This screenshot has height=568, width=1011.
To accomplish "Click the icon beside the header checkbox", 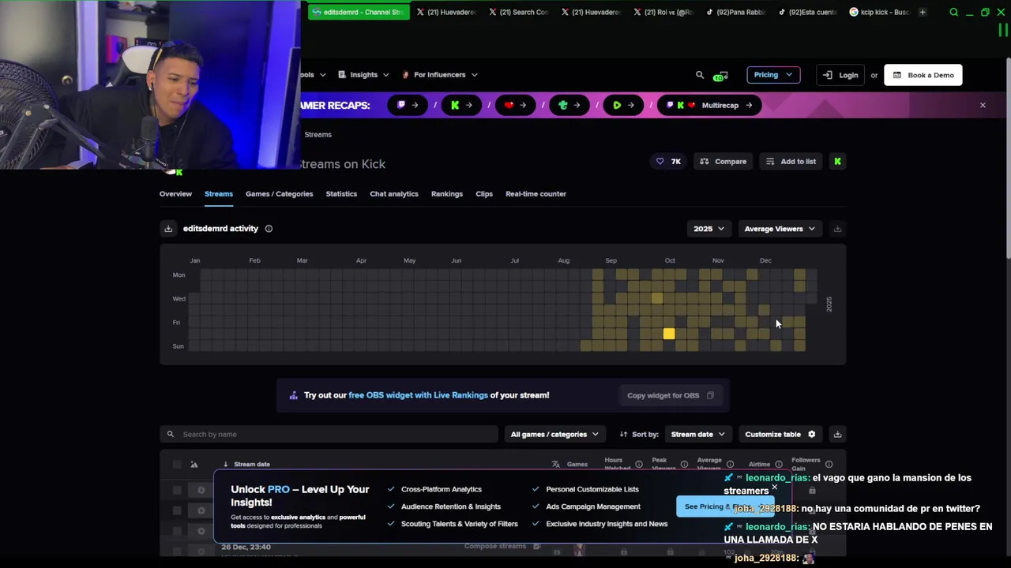I will tap(194, 464).
